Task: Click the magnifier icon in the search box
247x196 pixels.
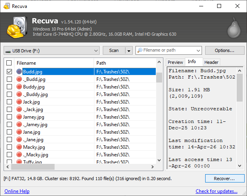Action: coord(140,50)
